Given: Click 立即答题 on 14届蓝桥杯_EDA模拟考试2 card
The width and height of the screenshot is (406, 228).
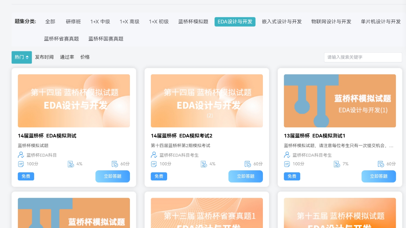Looking at the screenshot, I should click(246, 176).
